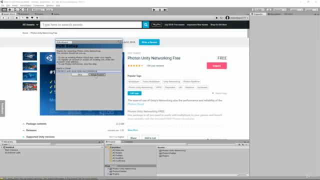Click the AppId or Email input field
The width and height of the screenshot is (320, 180).
click(x=89, y=71)
